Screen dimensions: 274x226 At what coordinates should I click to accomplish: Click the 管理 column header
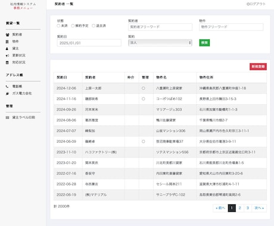(145, 77)
